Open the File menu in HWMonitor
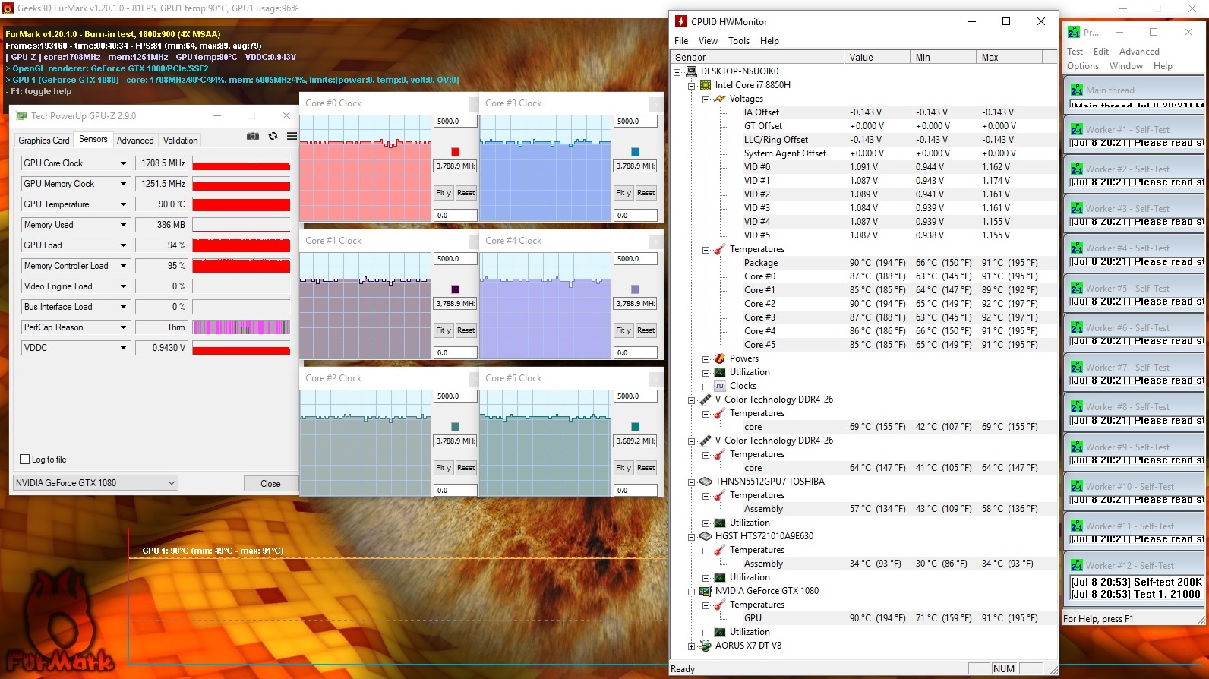 pyautogui.click(x=681, y=41)
